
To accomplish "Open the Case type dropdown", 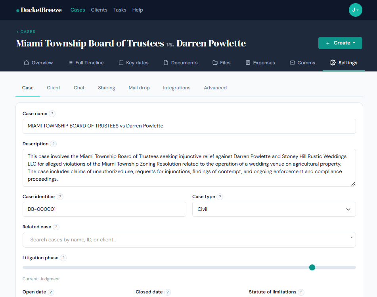I will [274, 209].
